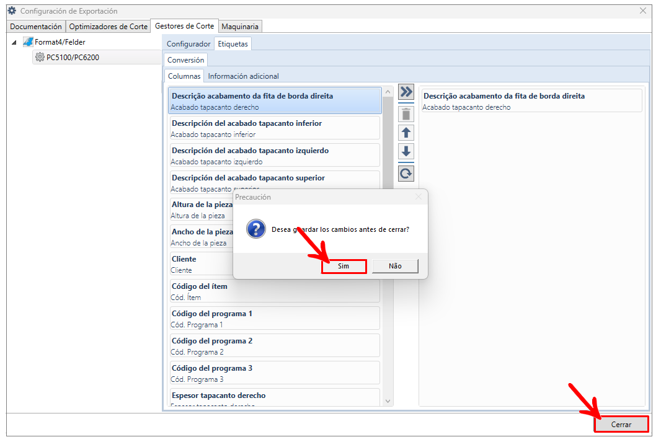Select Altura de la pieza item
661x442 pixels.
tap(202, 210)
